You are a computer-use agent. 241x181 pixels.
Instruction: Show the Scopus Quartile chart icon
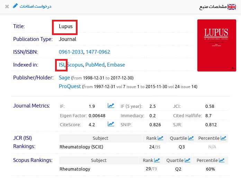click(x=187, y=160)
